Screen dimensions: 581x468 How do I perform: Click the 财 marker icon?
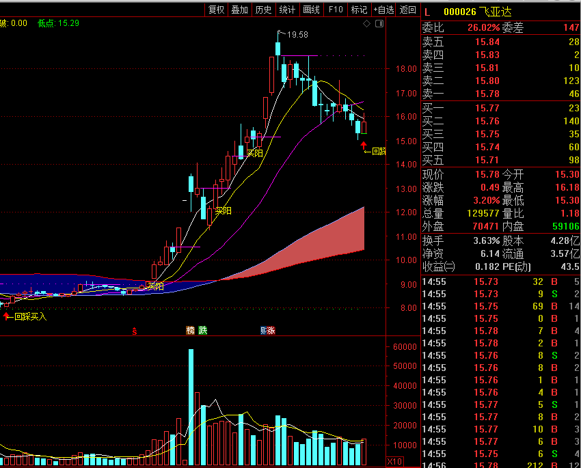263,330
